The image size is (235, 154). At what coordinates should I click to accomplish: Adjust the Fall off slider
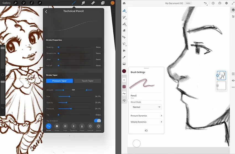click(x=74, y=66)
